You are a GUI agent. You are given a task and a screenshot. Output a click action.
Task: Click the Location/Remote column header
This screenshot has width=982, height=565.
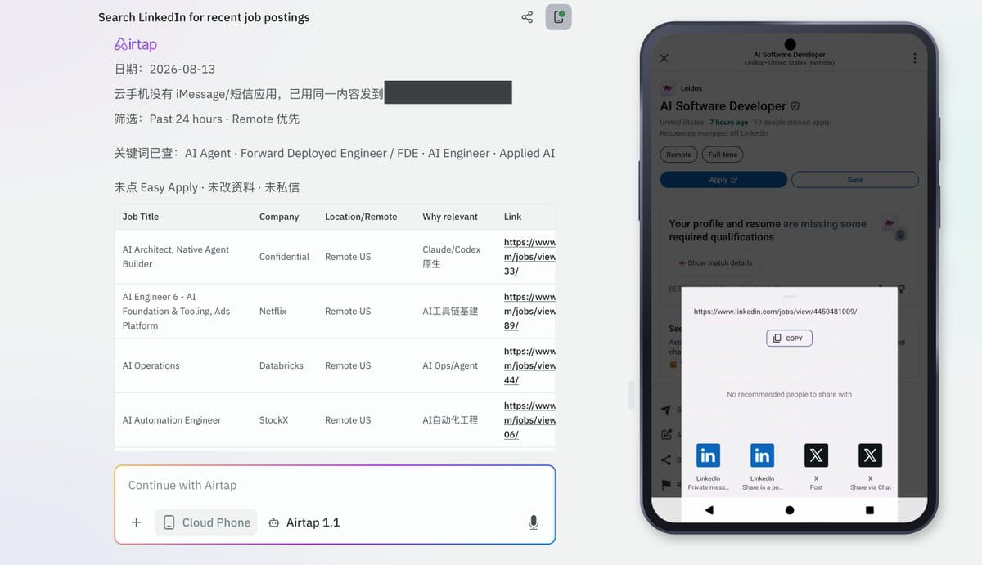point(361,217)
